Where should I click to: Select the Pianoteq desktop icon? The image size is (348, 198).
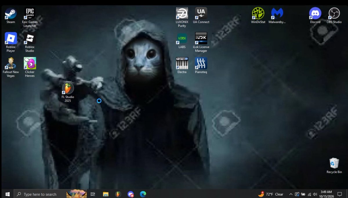pyautogui.click(x=201, y=65)
